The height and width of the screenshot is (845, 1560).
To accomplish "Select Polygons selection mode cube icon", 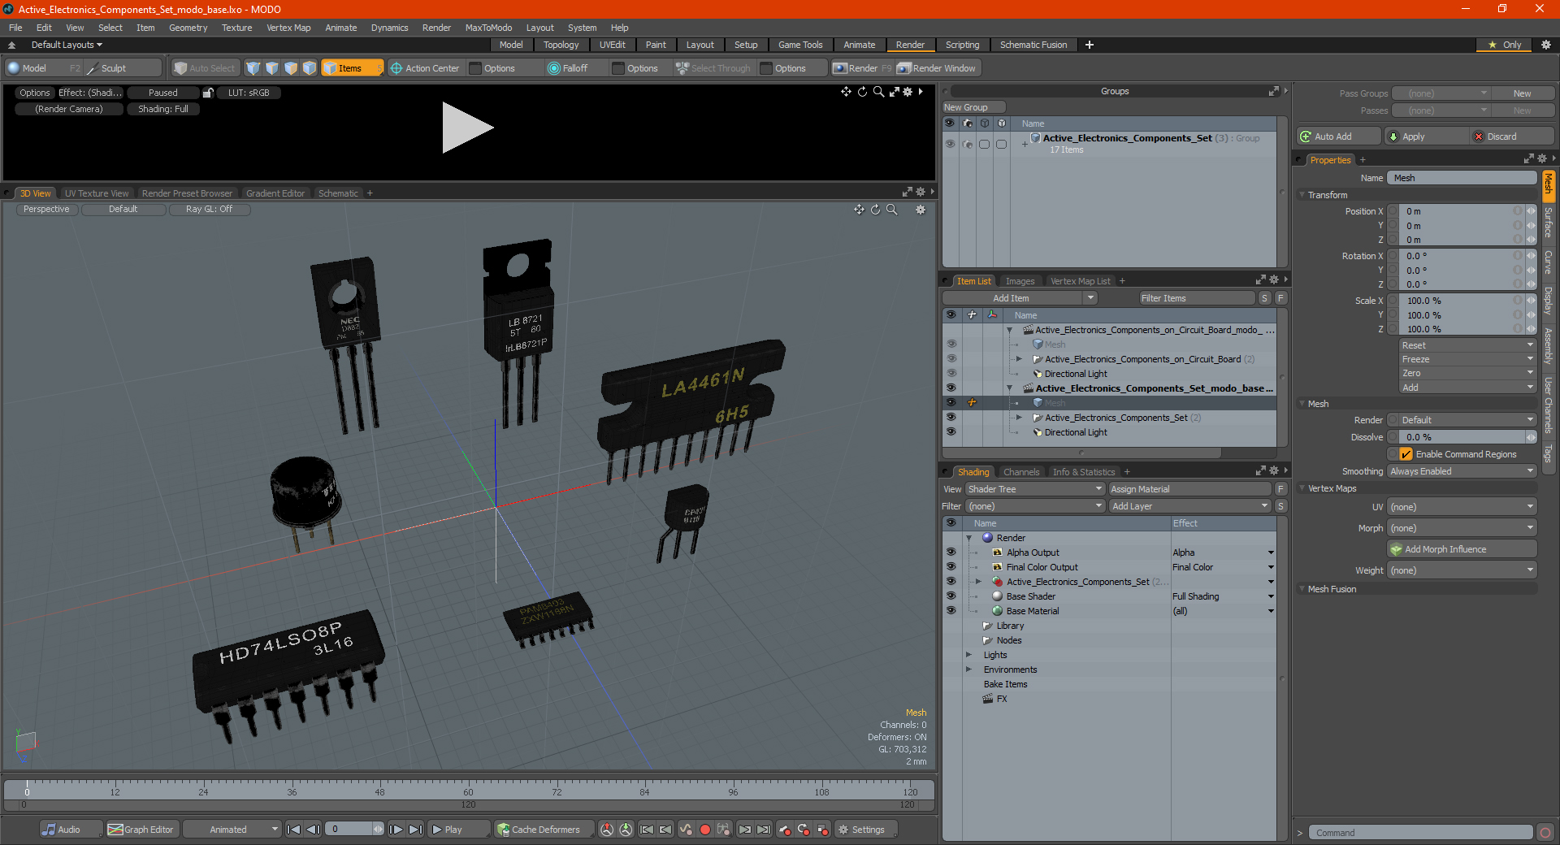I will tap(290, 68).
